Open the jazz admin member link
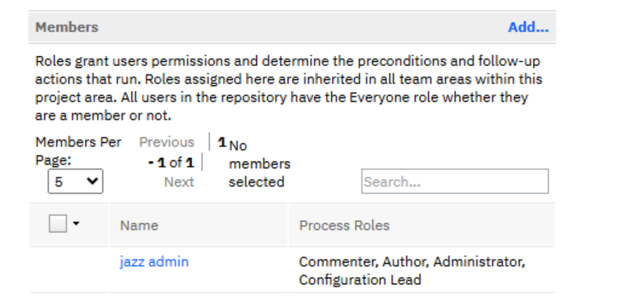The height and width of the screenshot is (298, 638). pos(154,262)
